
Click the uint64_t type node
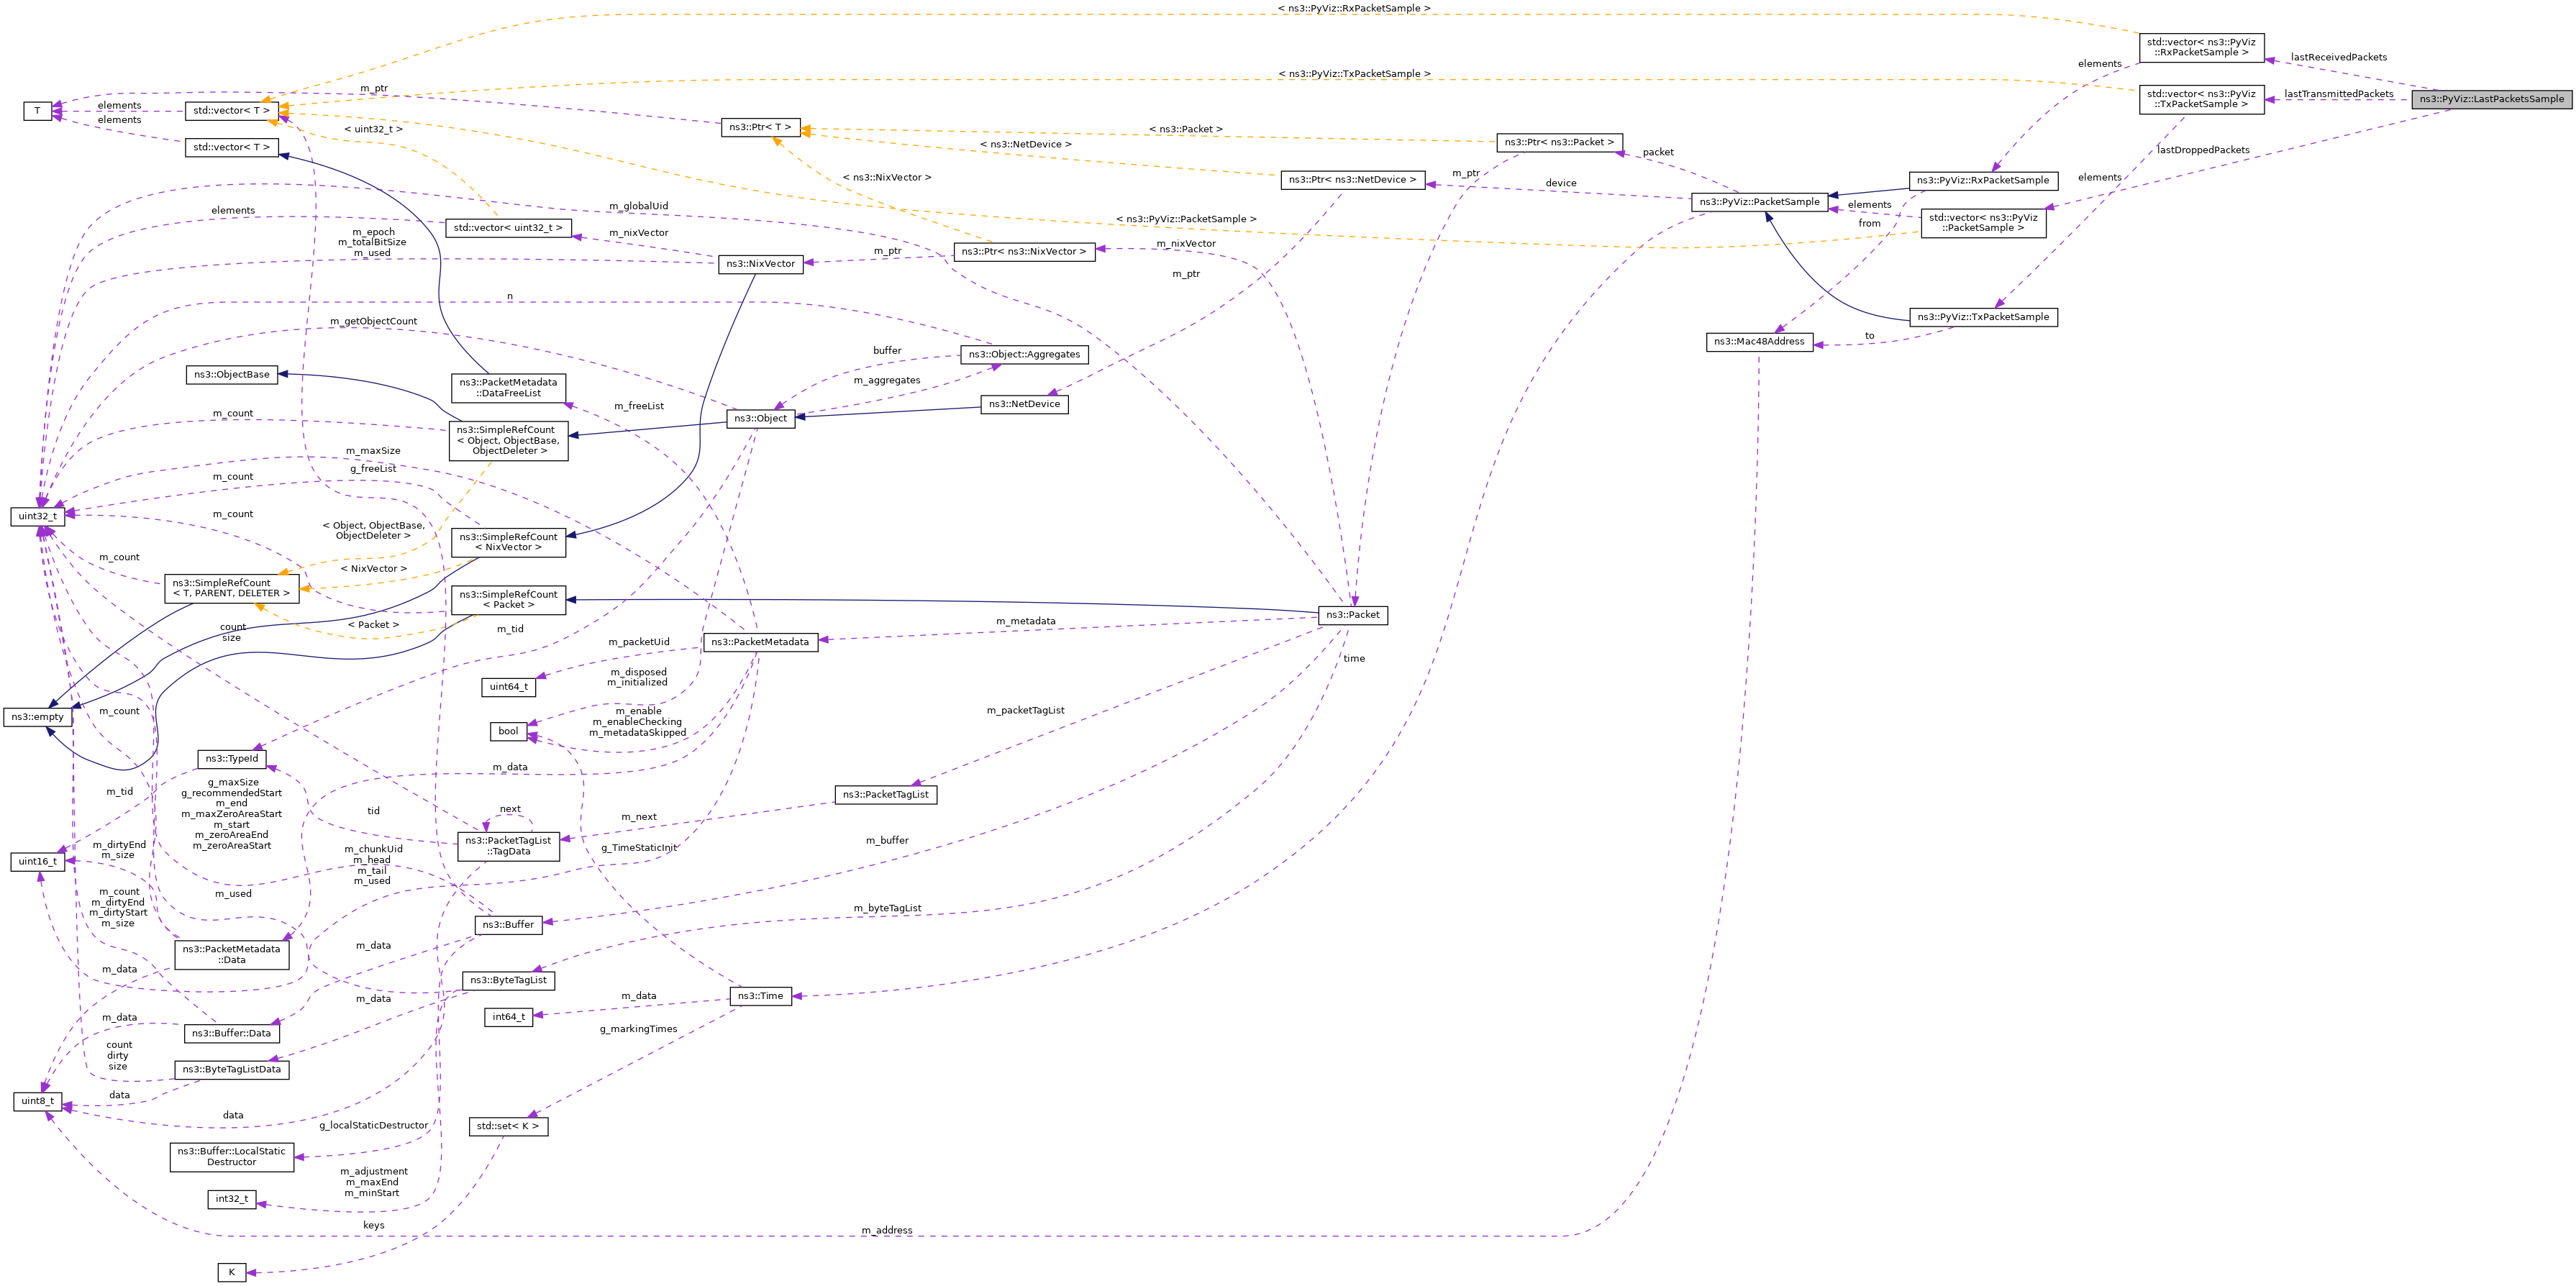[x=508, y=687]
